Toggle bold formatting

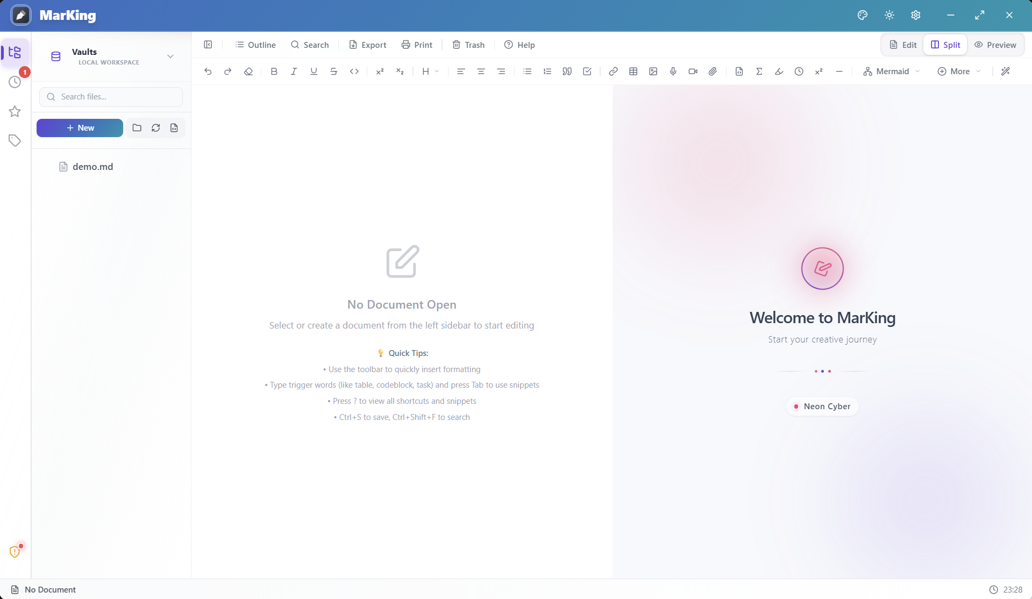[274, 71]
